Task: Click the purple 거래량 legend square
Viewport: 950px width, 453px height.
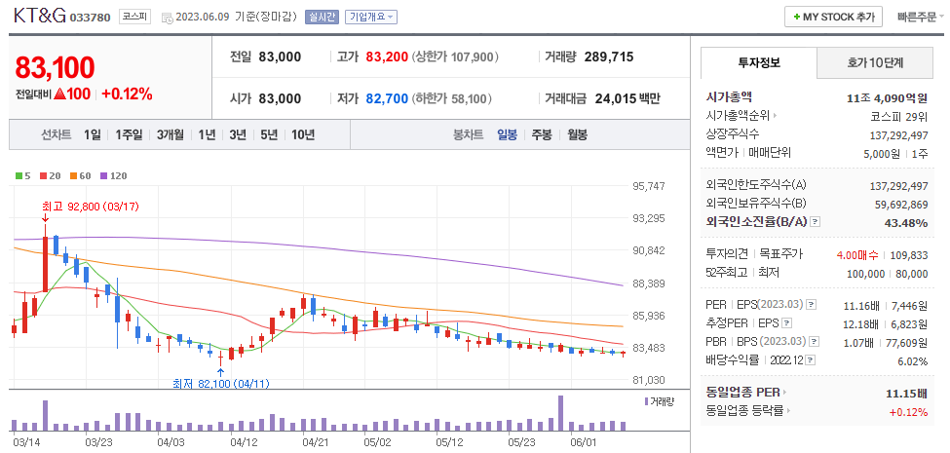Action: click(x=647, y=401)
